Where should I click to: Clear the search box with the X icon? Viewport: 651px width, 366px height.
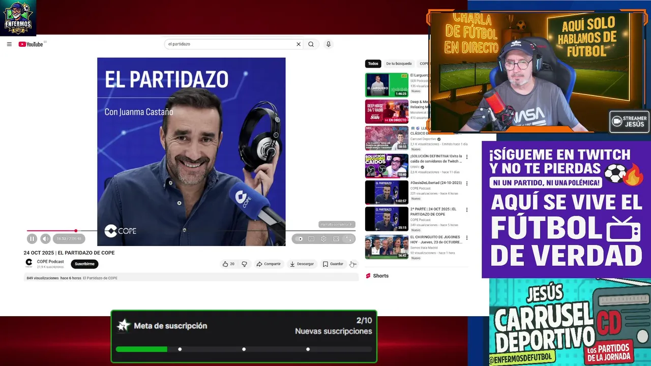click(x=299, y=44)
